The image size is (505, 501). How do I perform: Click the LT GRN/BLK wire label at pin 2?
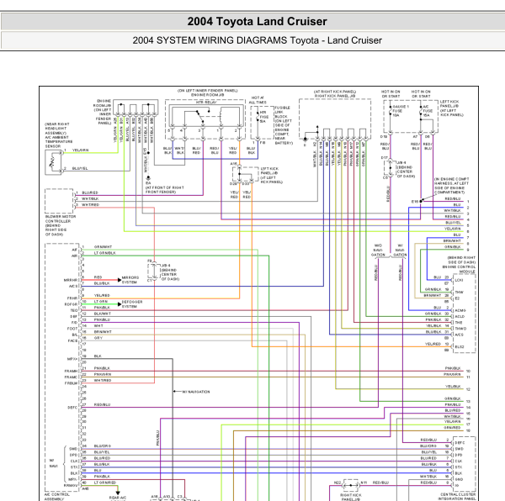[104, 253]
